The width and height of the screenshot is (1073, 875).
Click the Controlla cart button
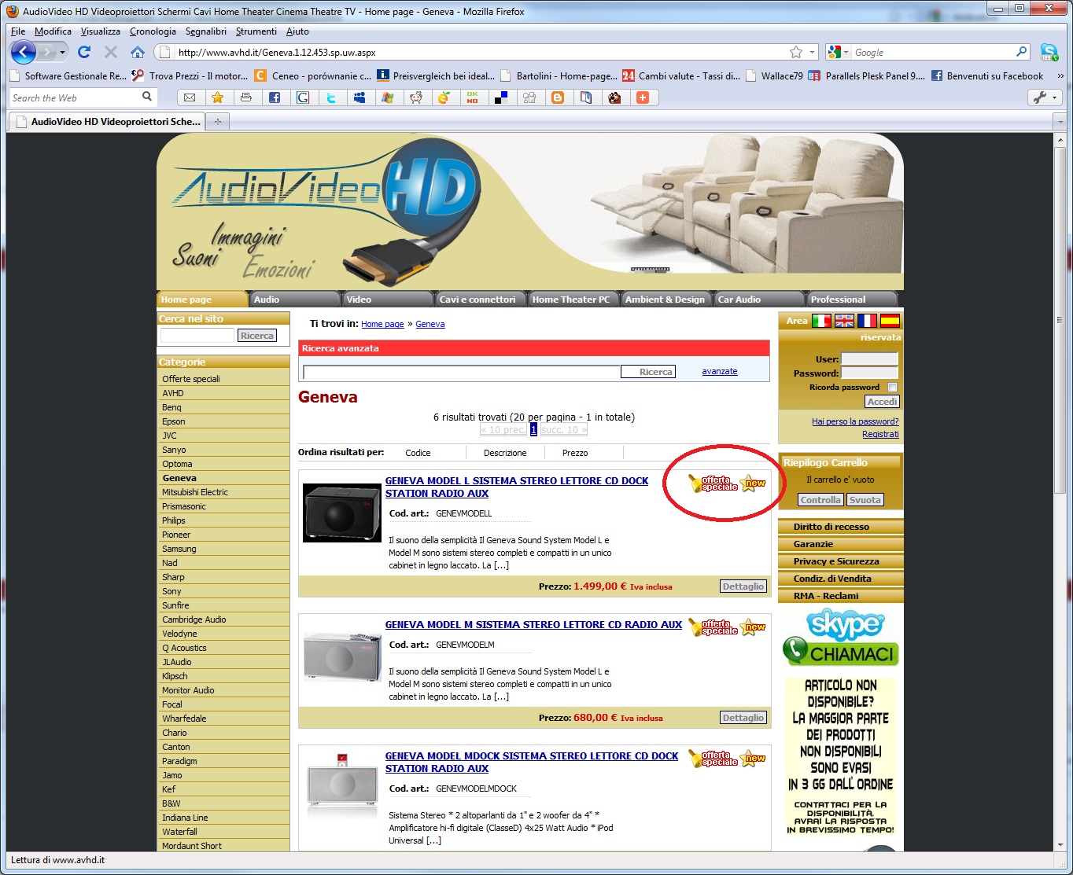tap(820, 500)
